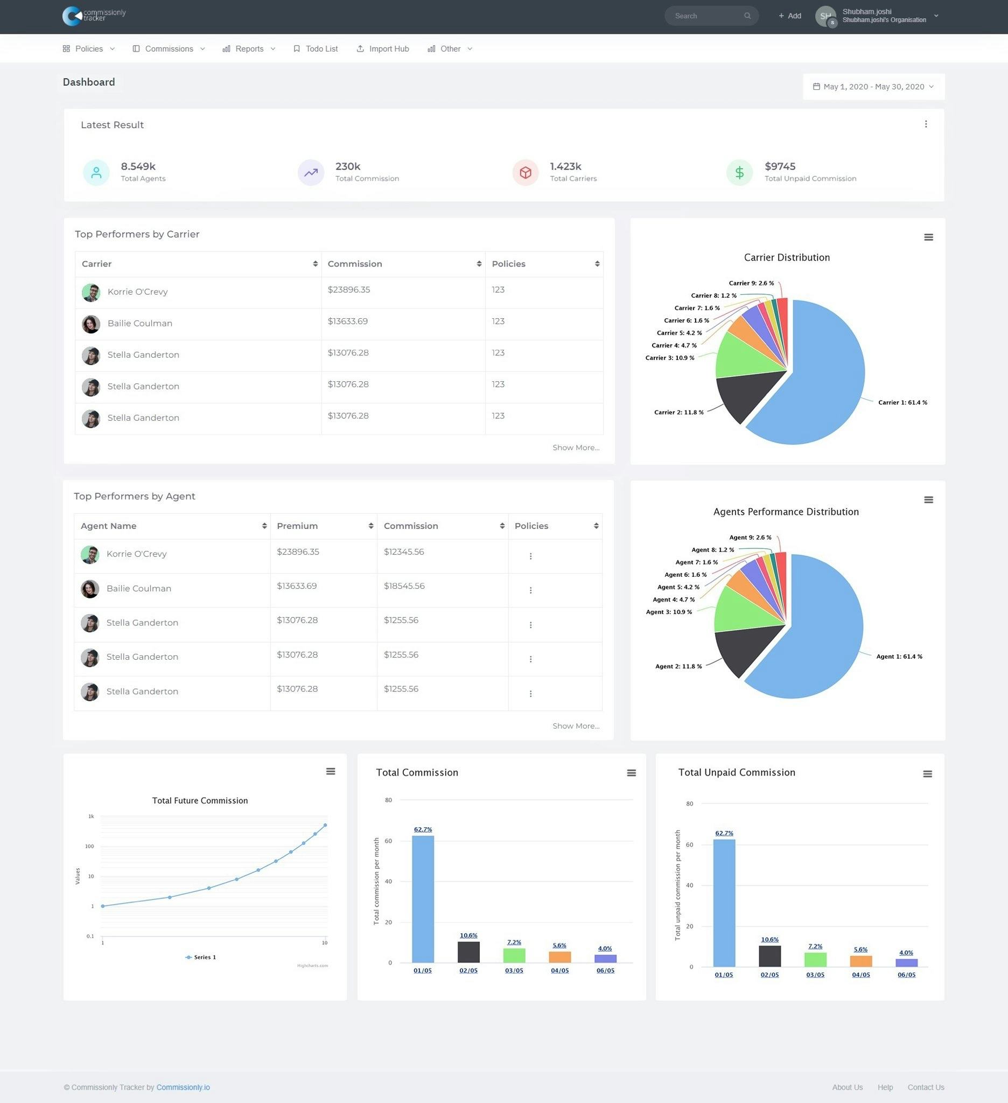Expand the Other menu dropdown
Screen dimensions: 1008x1103
(x=449, y=48)
